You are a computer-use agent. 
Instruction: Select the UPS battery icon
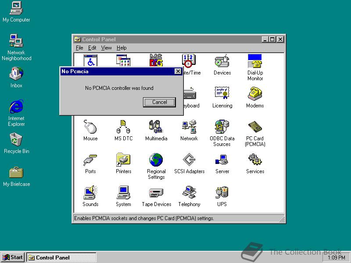(222, 192)
